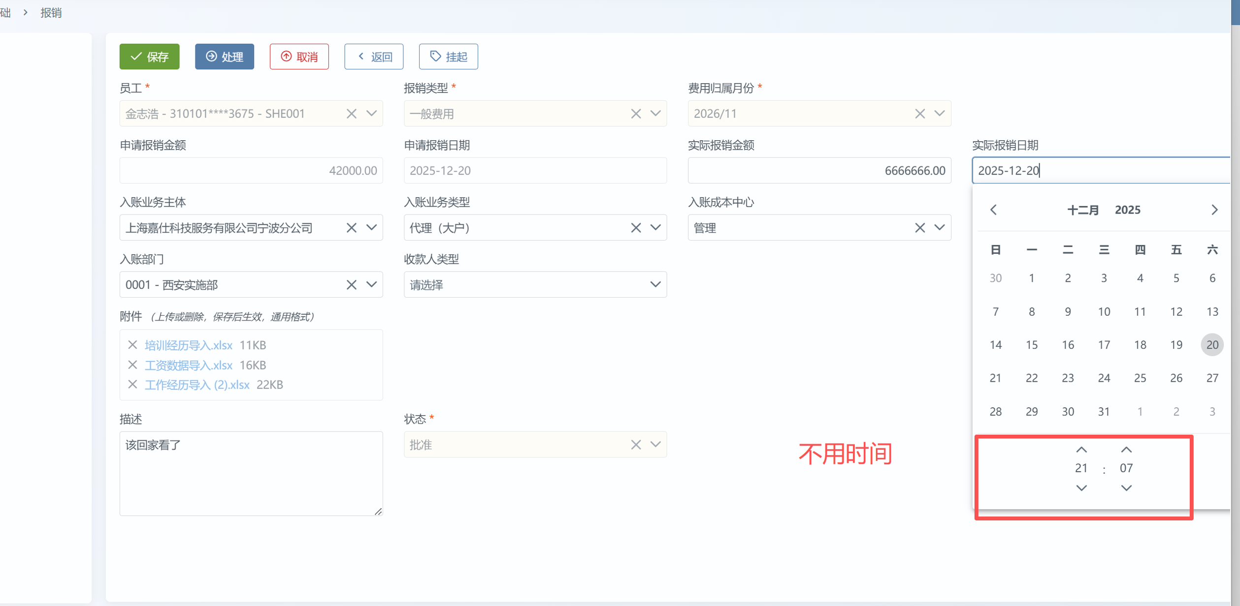Clear the 员工 employee selection

tap(351, 114)
